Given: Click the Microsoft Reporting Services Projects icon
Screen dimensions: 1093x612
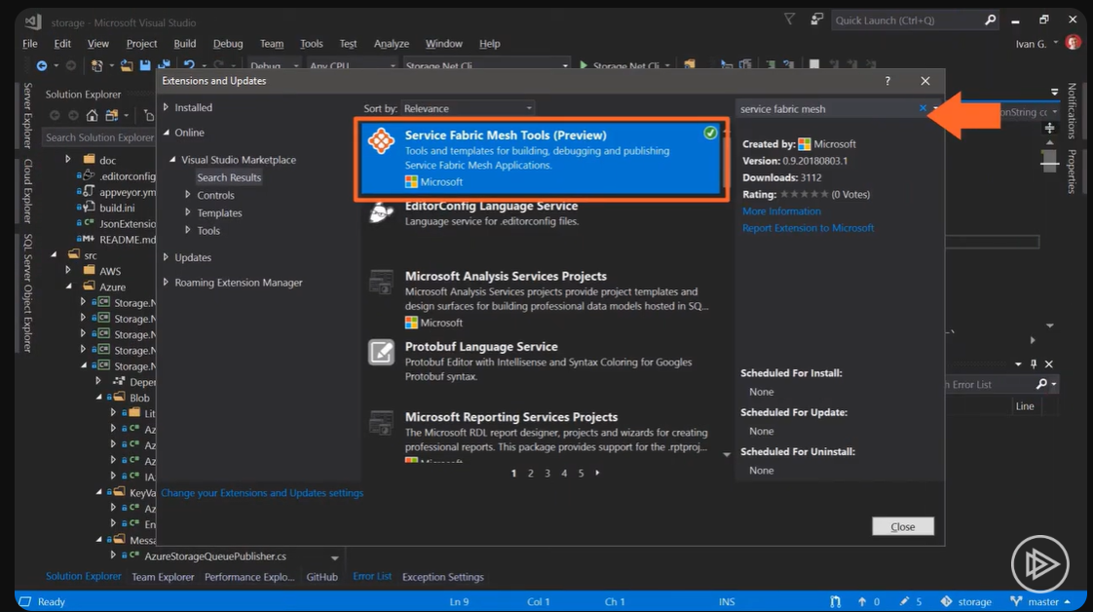Looking at the screenshot, I should pos(381,422).
